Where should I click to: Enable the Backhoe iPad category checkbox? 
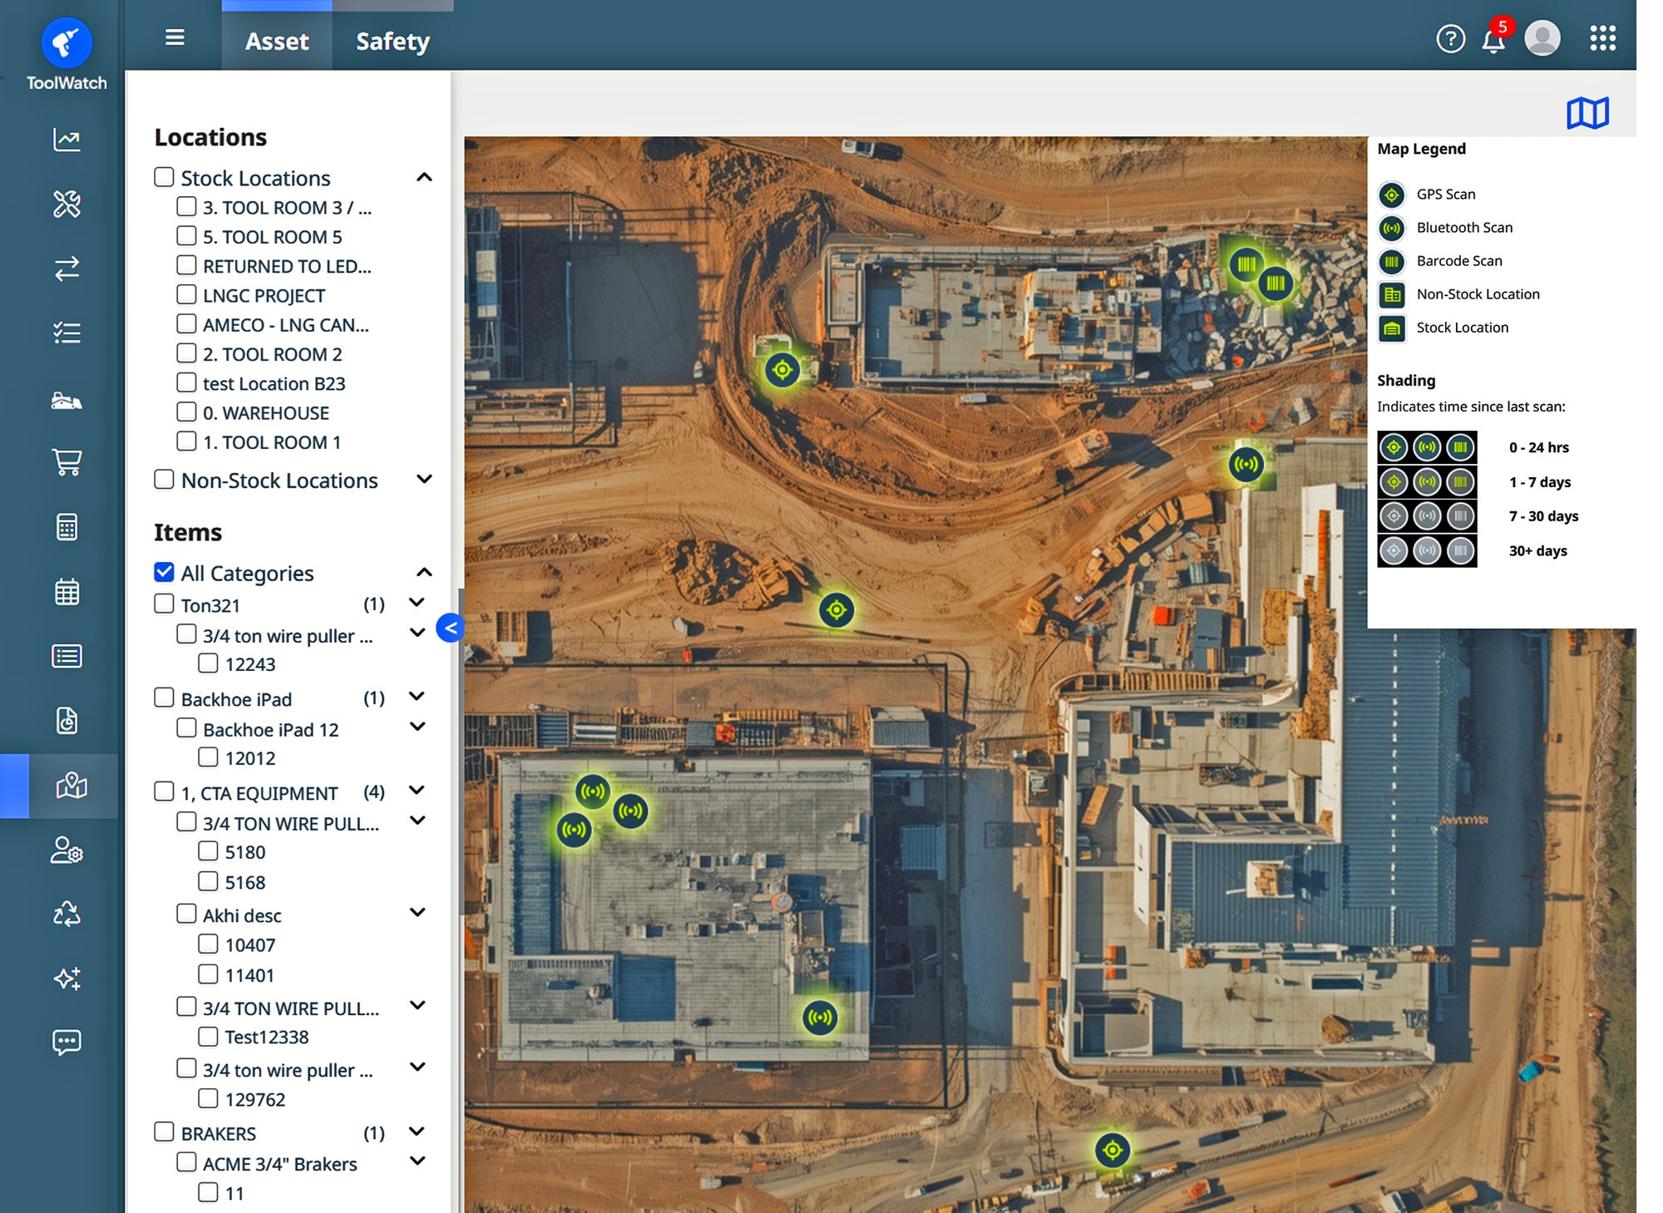click(164, 698)
